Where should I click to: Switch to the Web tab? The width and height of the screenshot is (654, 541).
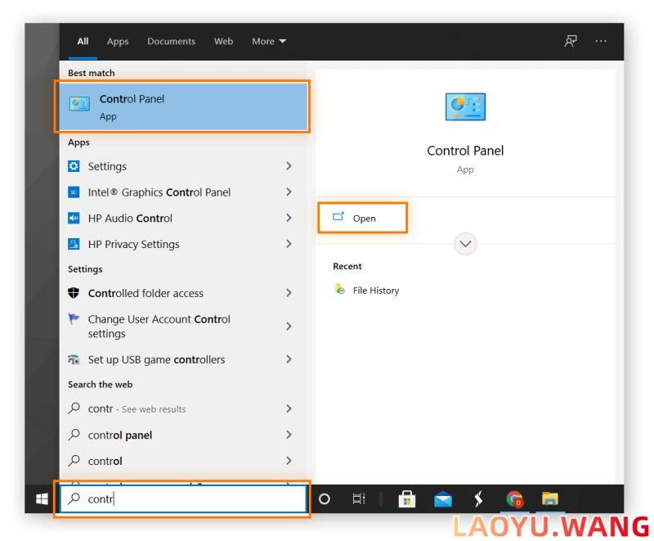[223, 41]
